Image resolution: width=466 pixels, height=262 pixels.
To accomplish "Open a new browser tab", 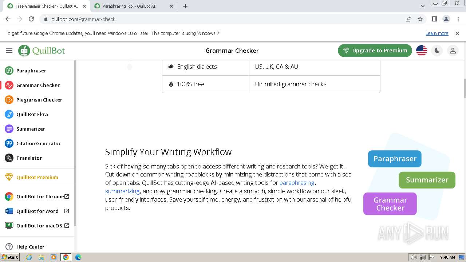I will 185,6.
